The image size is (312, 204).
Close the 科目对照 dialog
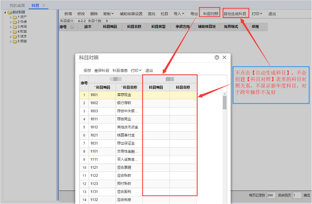[x=224, y=57]
